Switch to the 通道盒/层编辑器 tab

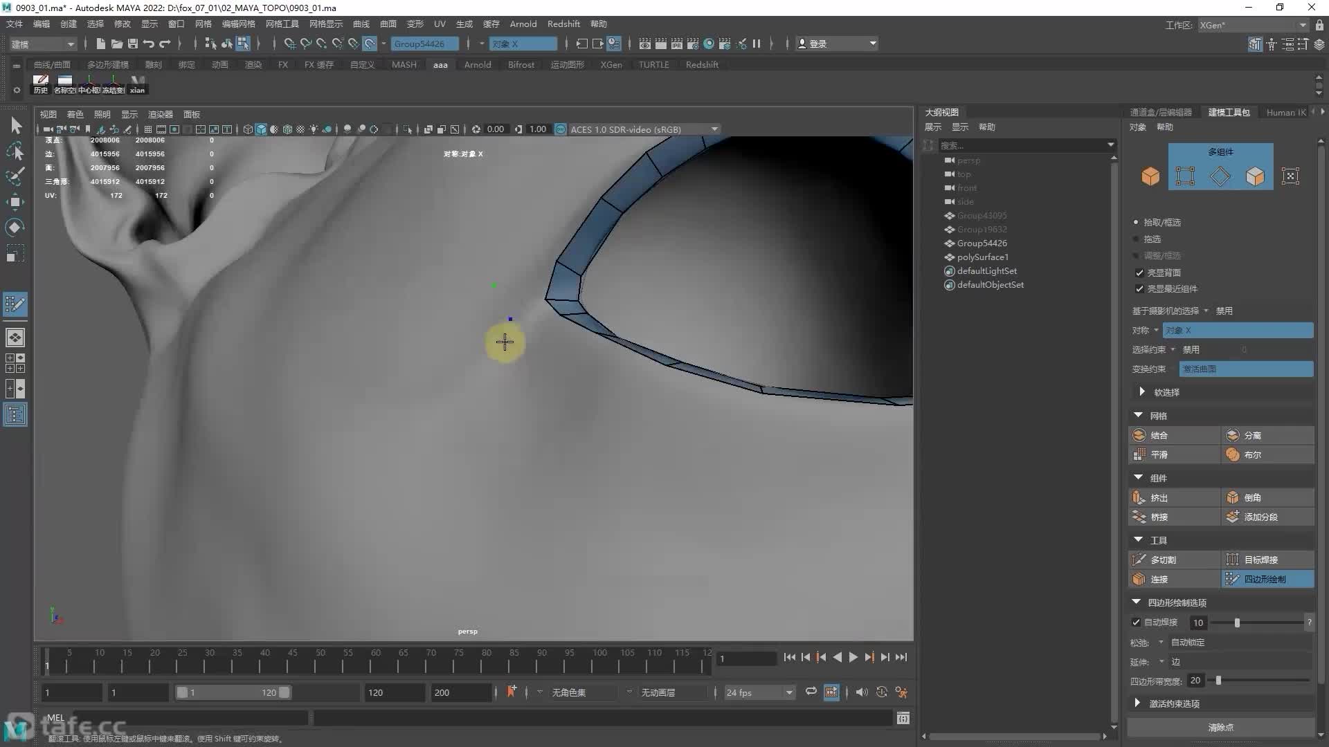(1161, 112)
